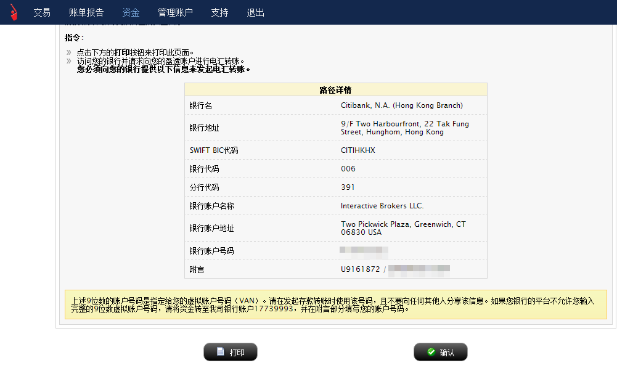Screen dimensions: 617x368
Task: Select account number 17739993 in the yellow notice
Action: click(x=274, y=309)
